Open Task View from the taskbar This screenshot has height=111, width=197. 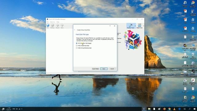185,109
